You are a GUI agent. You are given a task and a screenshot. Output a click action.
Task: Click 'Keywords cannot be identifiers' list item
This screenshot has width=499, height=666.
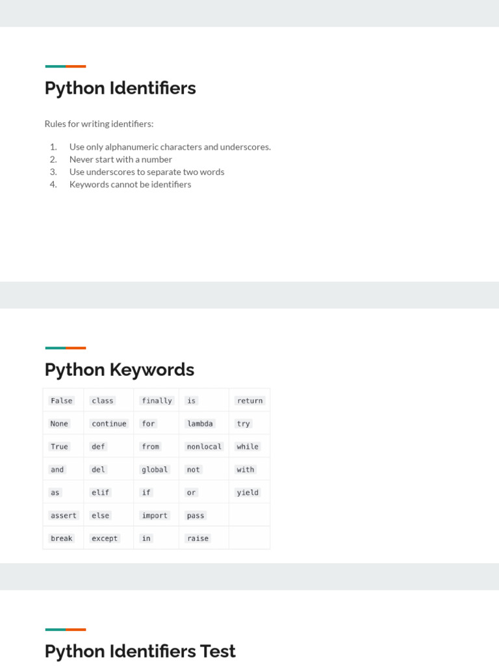tap(130, 184)
